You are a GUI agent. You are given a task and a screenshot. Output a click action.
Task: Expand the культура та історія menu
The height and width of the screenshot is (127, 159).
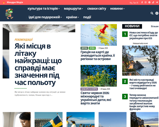(44, 9)
